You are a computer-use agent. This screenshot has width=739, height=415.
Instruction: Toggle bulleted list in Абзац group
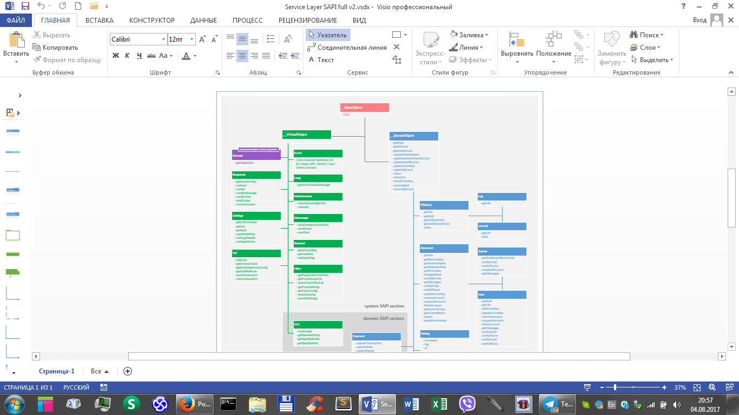271,39
